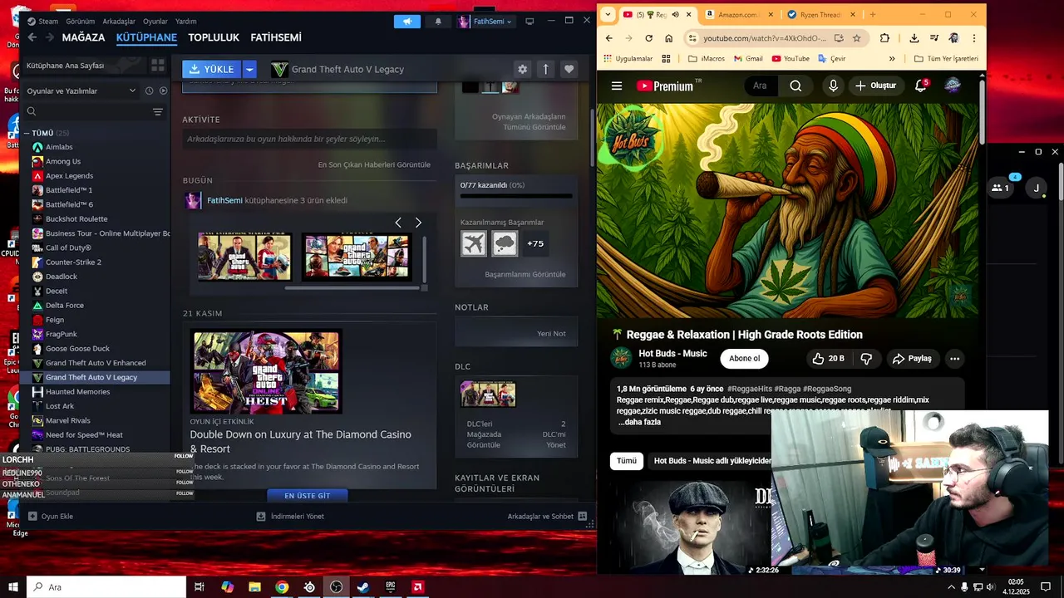Select Counter-Strike 2 in library list
The height and width of the screenshot is (598, 1064).
tap(100, 262)
